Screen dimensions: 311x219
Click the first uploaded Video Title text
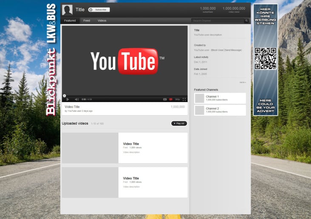tap(131, 144)
